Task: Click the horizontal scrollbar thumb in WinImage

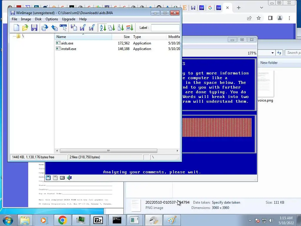Action: 108,151
